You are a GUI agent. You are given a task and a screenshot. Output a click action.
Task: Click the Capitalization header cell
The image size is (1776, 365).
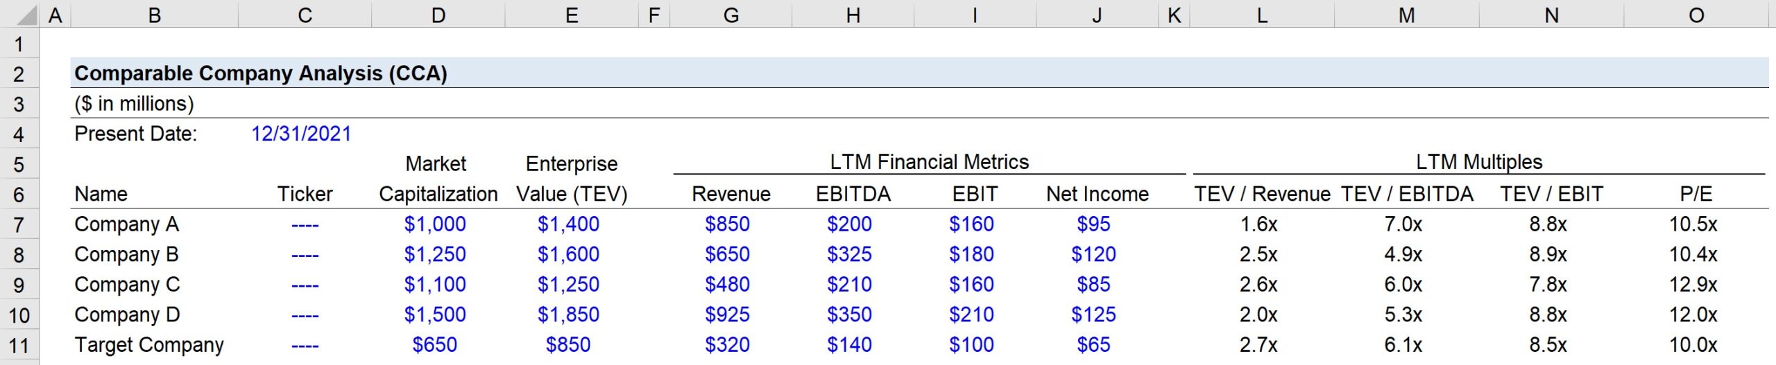438,194
